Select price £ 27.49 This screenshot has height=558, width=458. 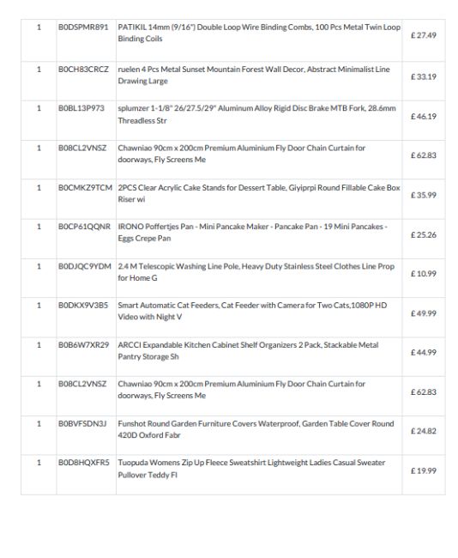(424, 35)
